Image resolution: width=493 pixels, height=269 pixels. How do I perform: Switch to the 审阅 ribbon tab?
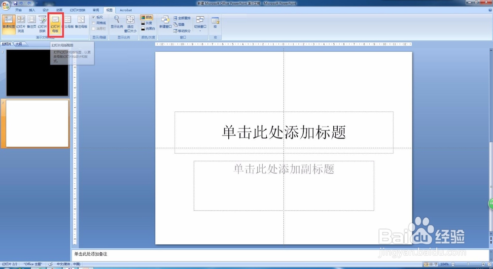96,10
